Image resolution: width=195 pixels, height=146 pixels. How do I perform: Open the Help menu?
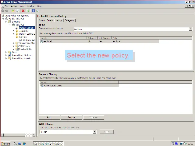point(39,6)
